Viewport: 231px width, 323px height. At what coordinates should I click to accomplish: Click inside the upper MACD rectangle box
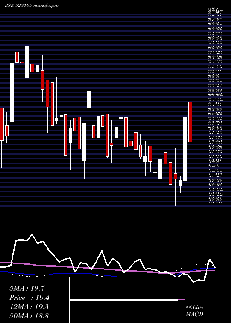point(127,288)
